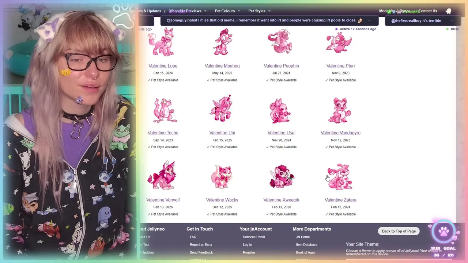Viewport: 468px width, 263px height.
Task: Open the Valentine Peophin link
Action: pos(281,66)
